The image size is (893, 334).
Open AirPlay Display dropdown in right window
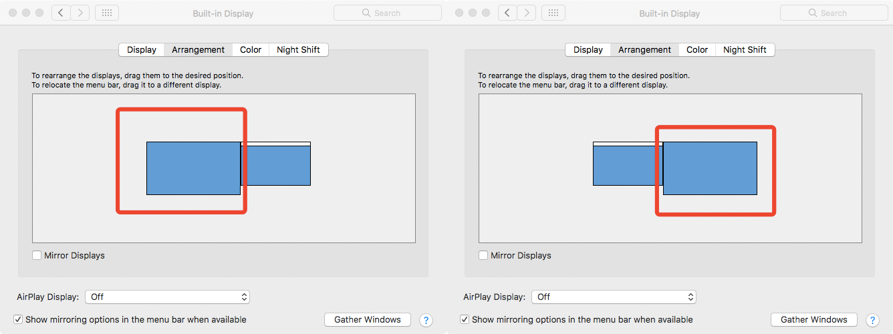(614, 297)
